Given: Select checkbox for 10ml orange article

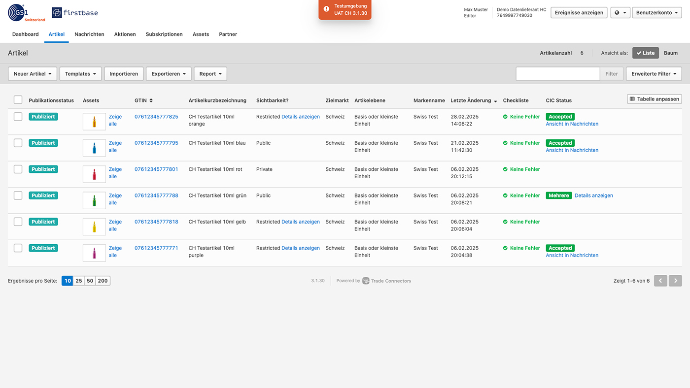Looking at the screenshot, I should click(x=18, y=117).
